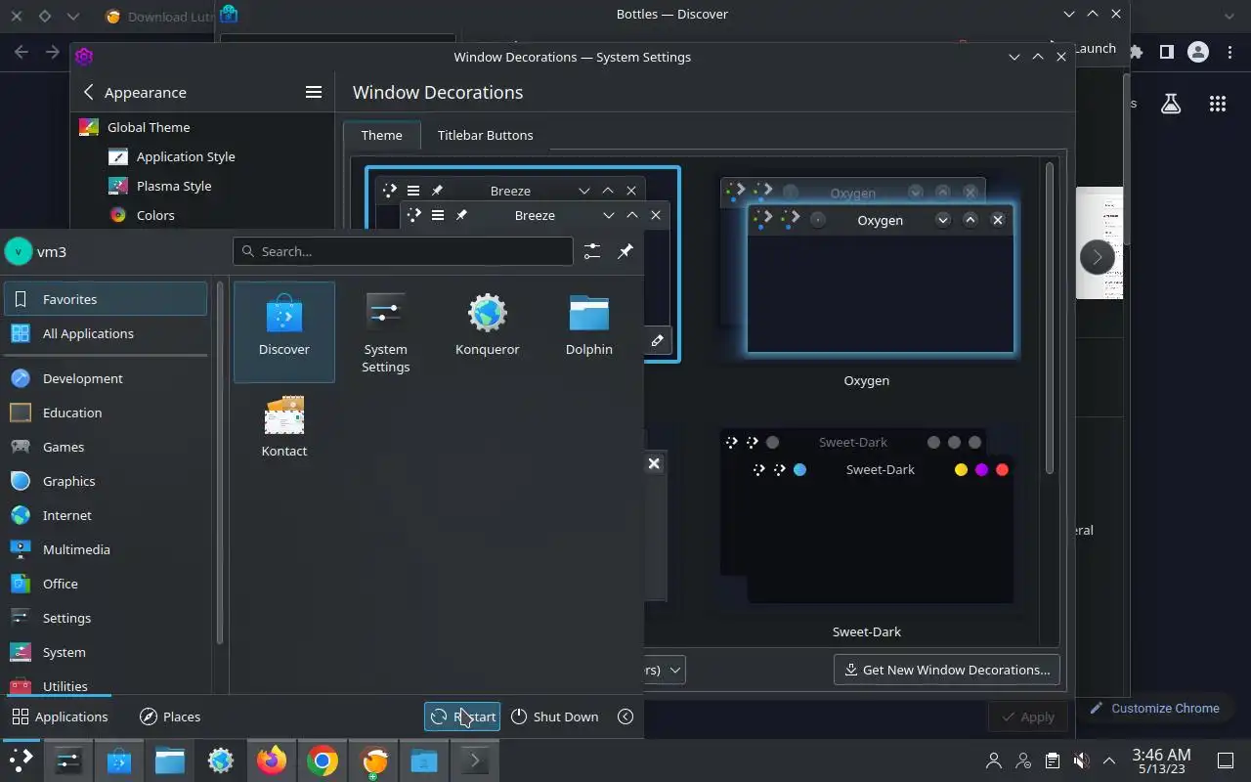The image size is (1251, 782).
Task: Switch launcher to Places view
Action: pos(170,717)
